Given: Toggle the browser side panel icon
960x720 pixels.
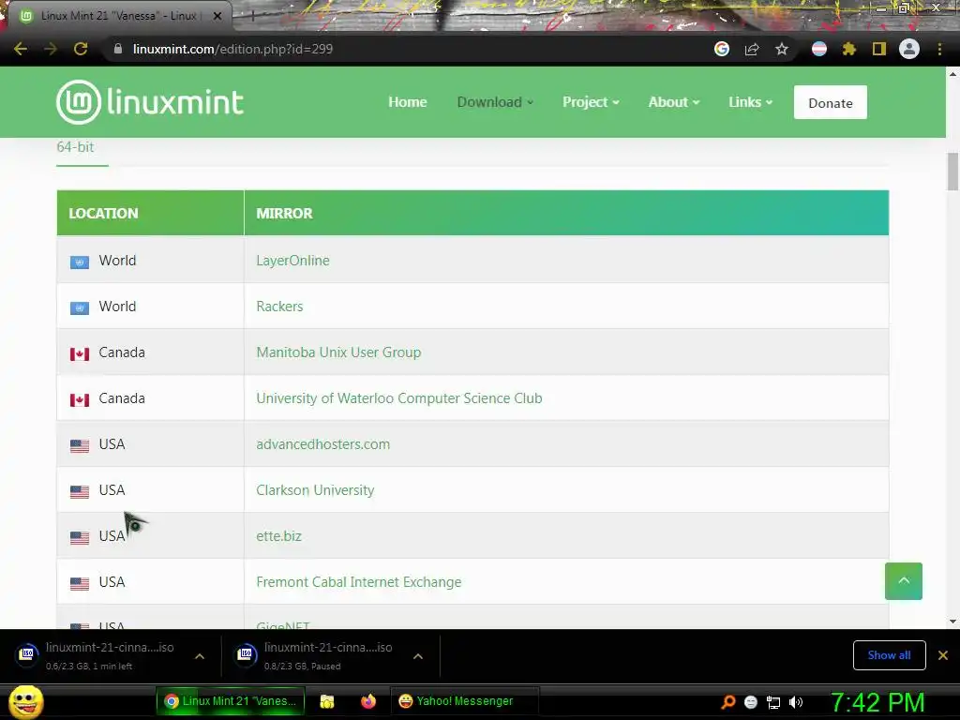Looking at the screenshot, I should point(879,49).
